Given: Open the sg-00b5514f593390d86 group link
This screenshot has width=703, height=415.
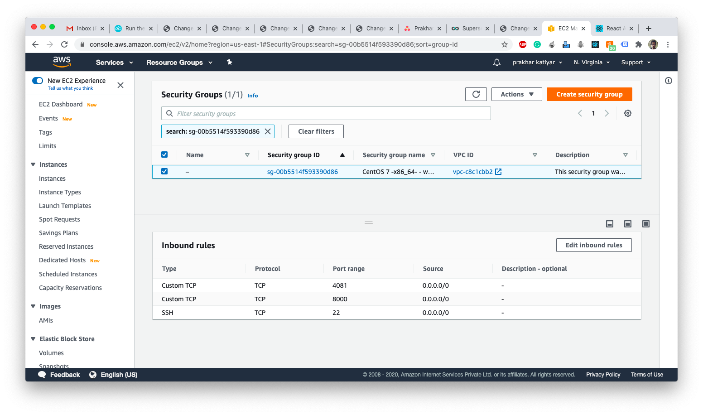Looking at the screenshot, I should pos(303,172).
